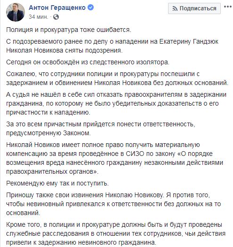Image resolution: width=233 pixels, height=247 pixels.
Task: Click the Антон Геращенко author name link
Action: tap(57, 8)
